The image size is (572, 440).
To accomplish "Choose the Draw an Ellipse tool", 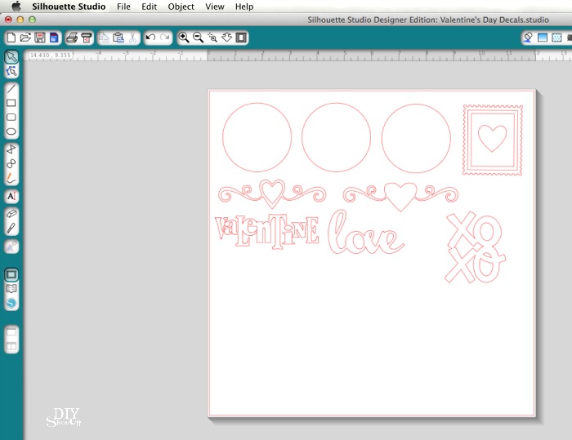I will [x=11, y=132].
